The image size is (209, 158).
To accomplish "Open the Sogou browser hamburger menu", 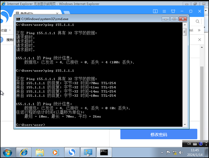I will 164,11.
